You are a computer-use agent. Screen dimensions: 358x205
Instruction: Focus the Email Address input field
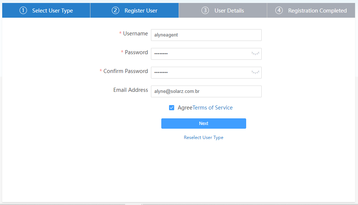(206, 91)
